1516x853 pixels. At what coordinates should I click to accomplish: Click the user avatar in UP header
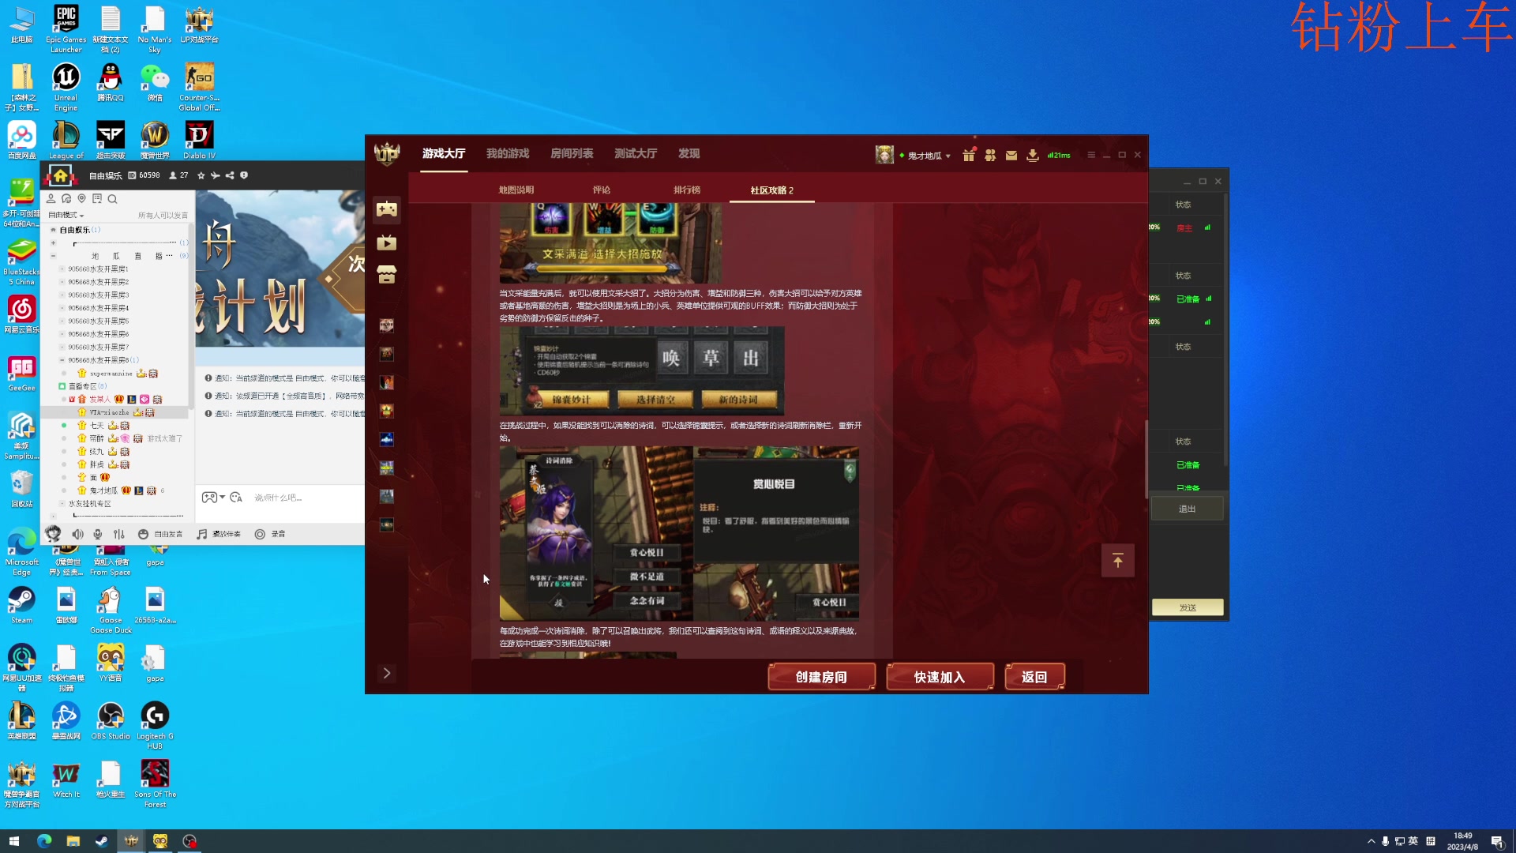coord(884,155)
